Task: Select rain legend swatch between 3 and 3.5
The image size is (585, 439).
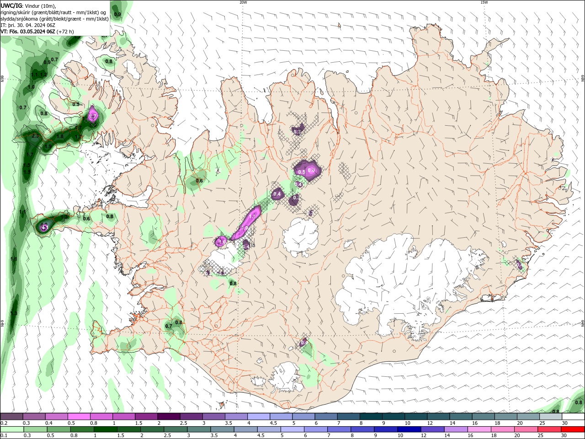Action: [199, 429]
